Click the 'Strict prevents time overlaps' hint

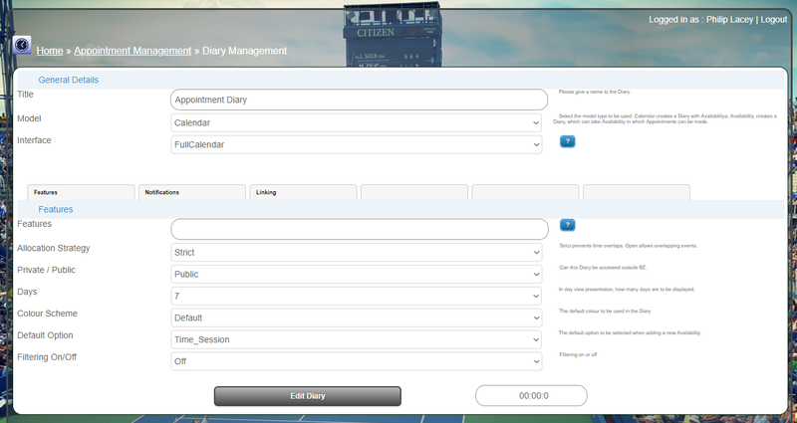coord(629,246)
